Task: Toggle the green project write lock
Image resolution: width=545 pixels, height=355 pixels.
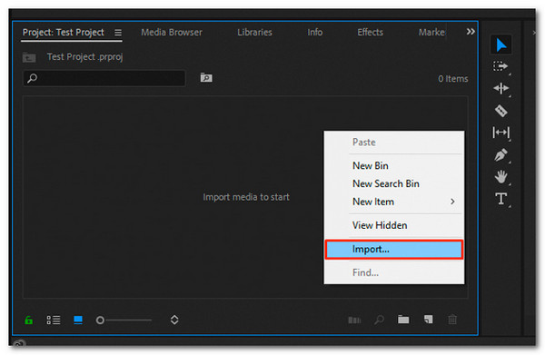Action: (x=29, y=320)
